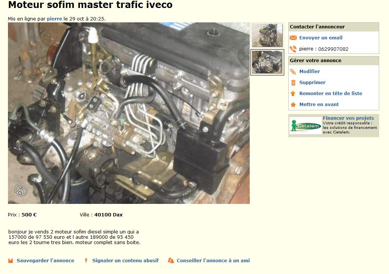Open the Envoyer un email link

pyautogui.click(x=321, y=38)
